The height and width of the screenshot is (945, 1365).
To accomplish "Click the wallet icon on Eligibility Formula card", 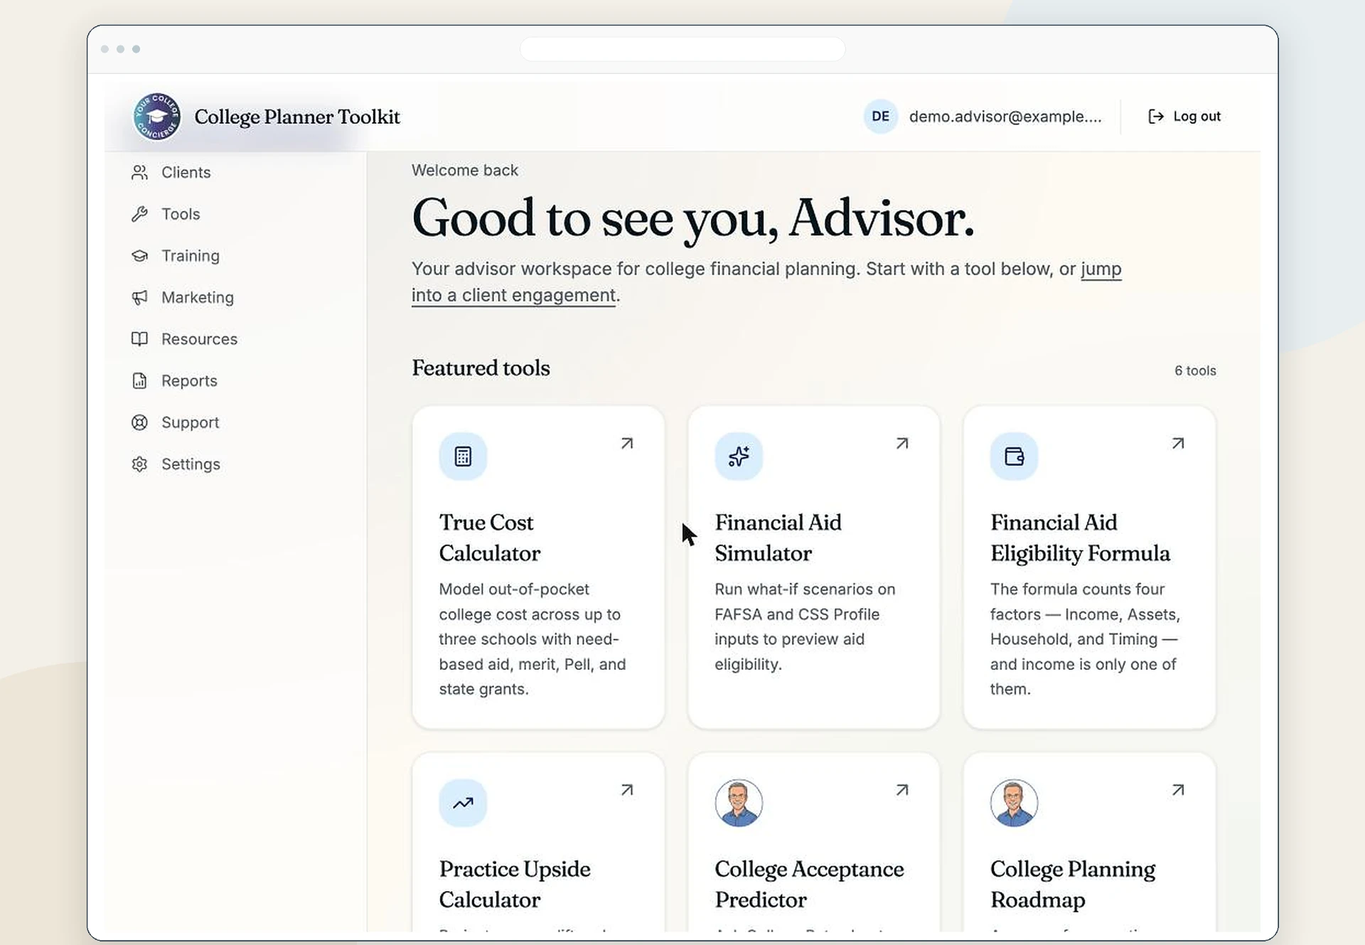I will [1014, 457].
